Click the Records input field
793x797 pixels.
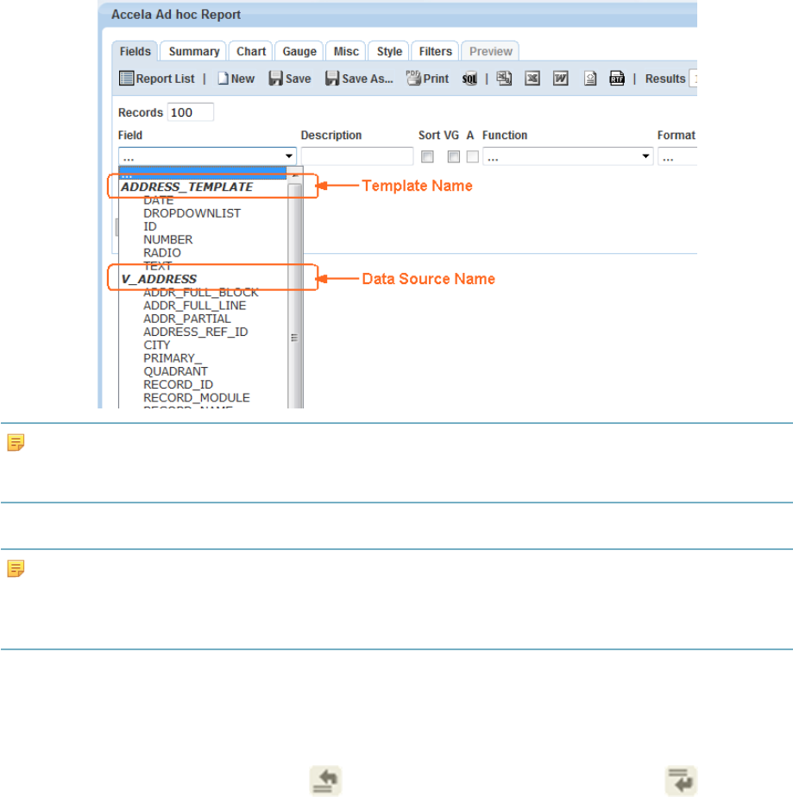[x=191, y=112]
